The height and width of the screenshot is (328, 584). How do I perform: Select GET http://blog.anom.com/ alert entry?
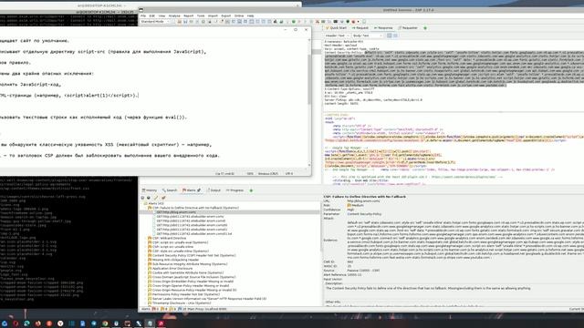tap(176, 212)
